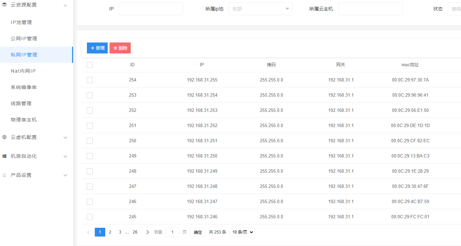This screenshot has height=246, width=461.
Task: Open 系统镜像库 in the sidebar
Action: point(24,87)
